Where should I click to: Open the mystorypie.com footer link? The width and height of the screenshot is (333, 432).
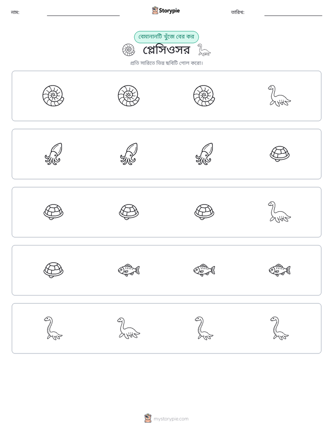click(x=171, y=419)
